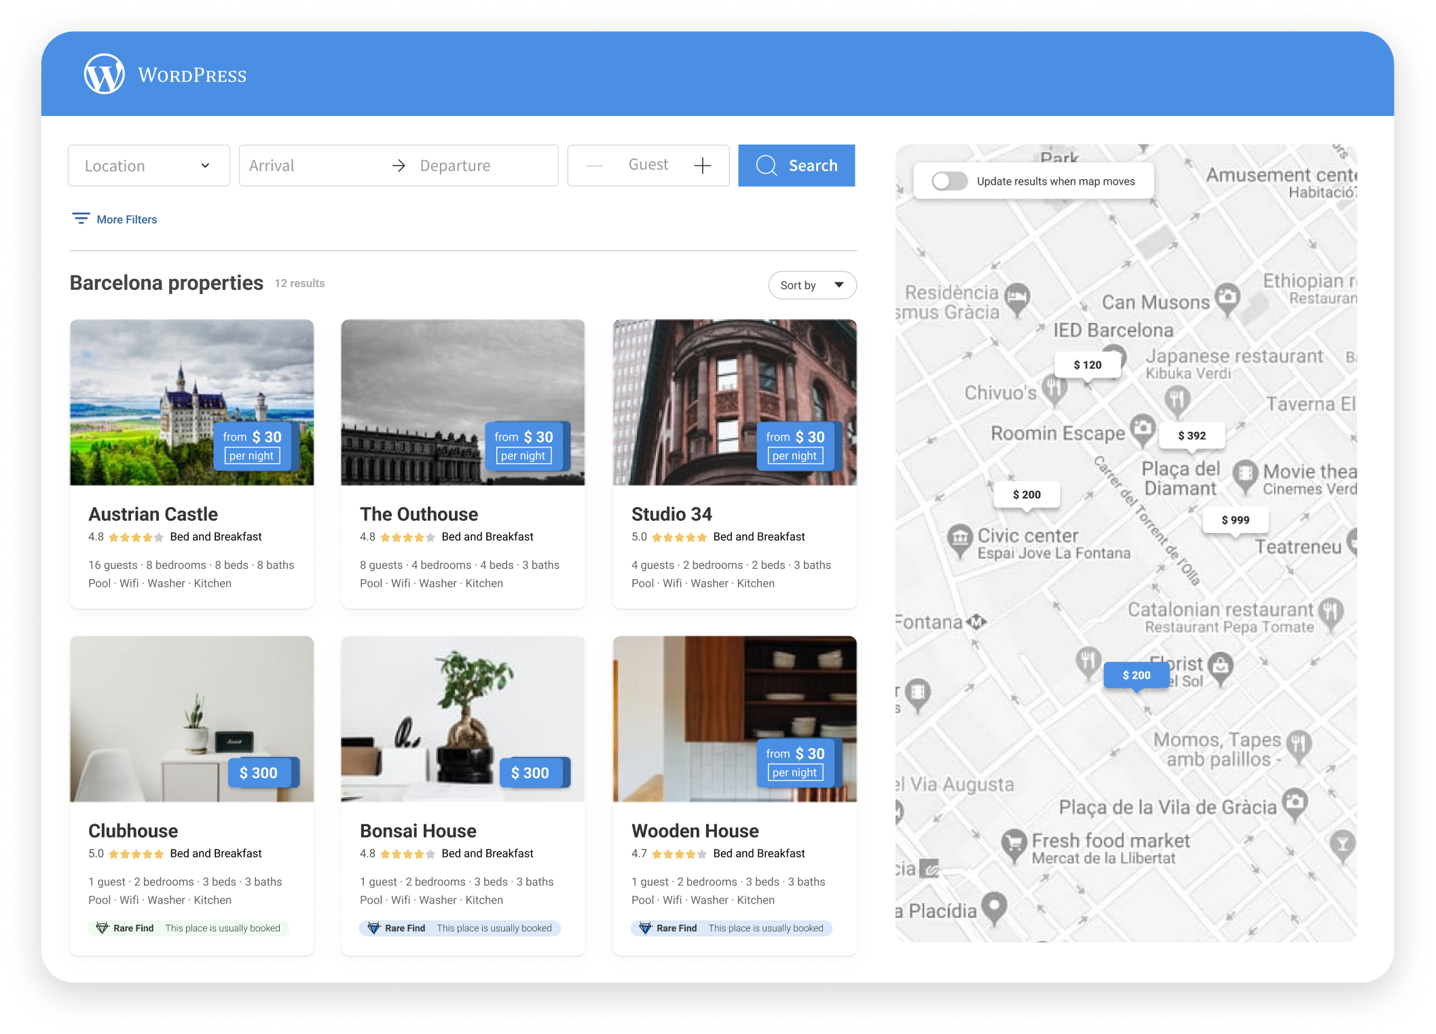The height and width of the screenshot is (1034, 1436).
Task: Open the Bonsai House listing title
Action: [x=418, y=830]
